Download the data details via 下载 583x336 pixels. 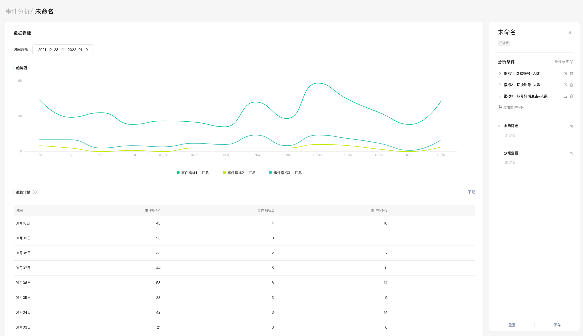point(471,192)
